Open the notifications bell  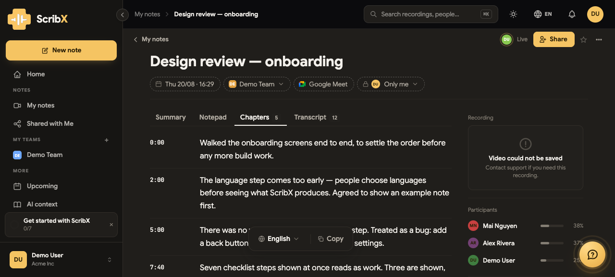(572, 14)
